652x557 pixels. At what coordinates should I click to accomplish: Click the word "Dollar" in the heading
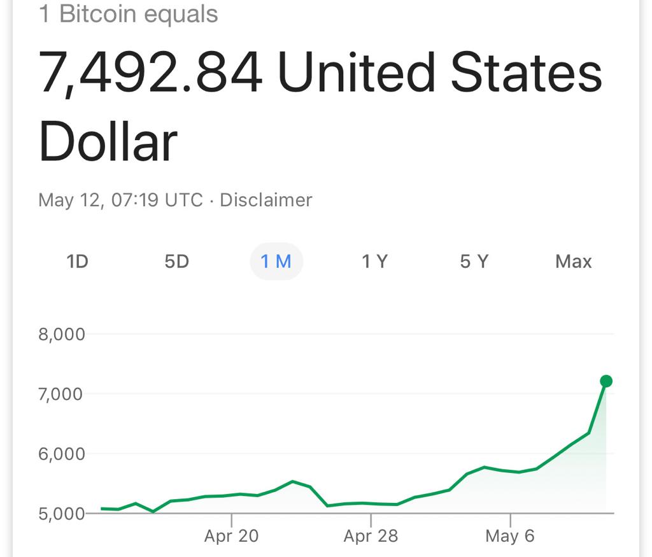pos(108,141)
